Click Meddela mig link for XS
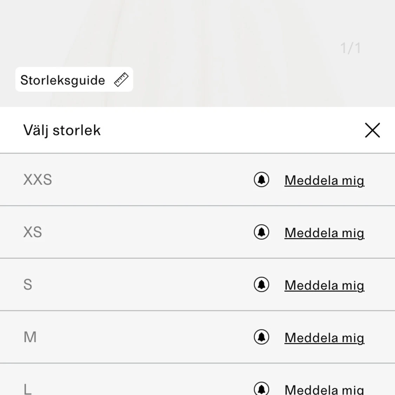The height and width of the screenshot is (395, 395). click(x=324, y=233)
